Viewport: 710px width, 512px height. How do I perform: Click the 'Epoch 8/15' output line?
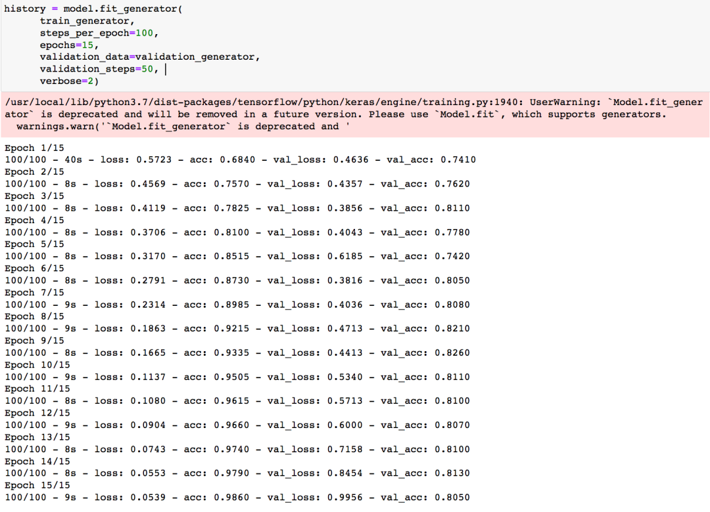(x=34, y=316)
